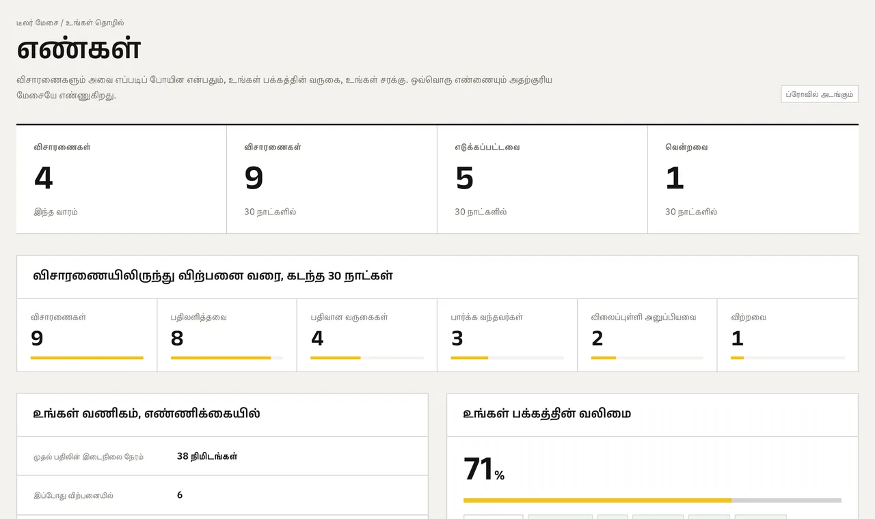The height and width of the screenshot is (519, 875).
Task: Click the பதிலளித்தவை funnel value 8
Action: click(177, 338)
